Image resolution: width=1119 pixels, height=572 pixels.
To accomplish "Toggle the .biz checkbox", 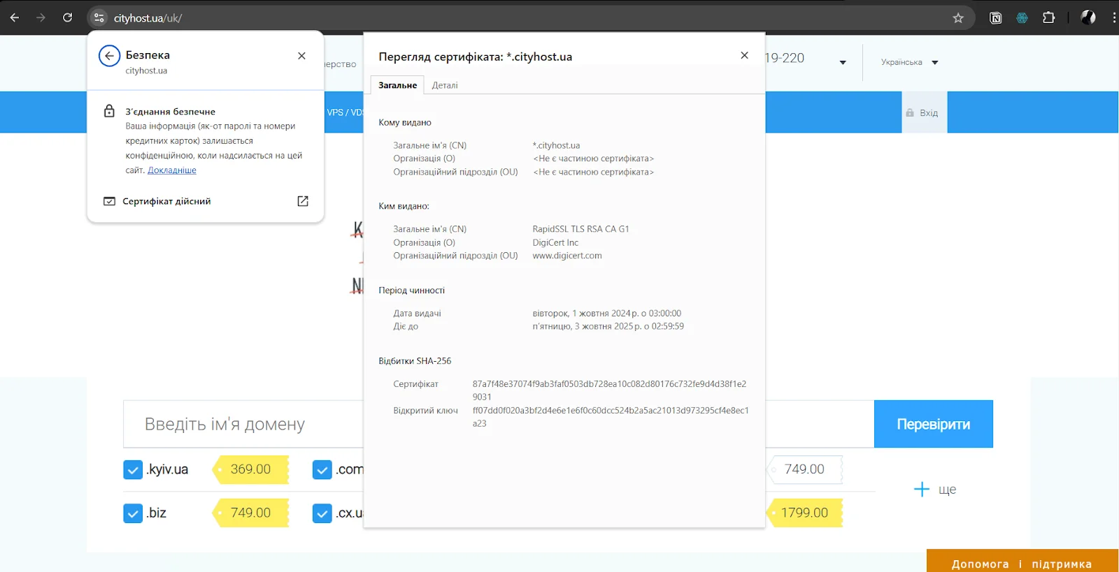I will click(133, 513).
